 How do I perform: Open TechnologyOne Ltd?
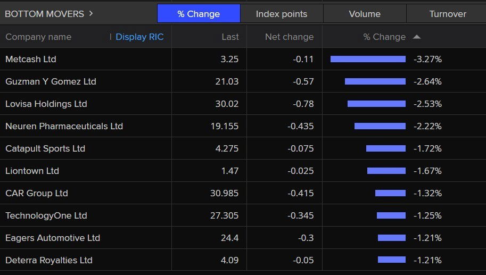[x=46, y=215]
